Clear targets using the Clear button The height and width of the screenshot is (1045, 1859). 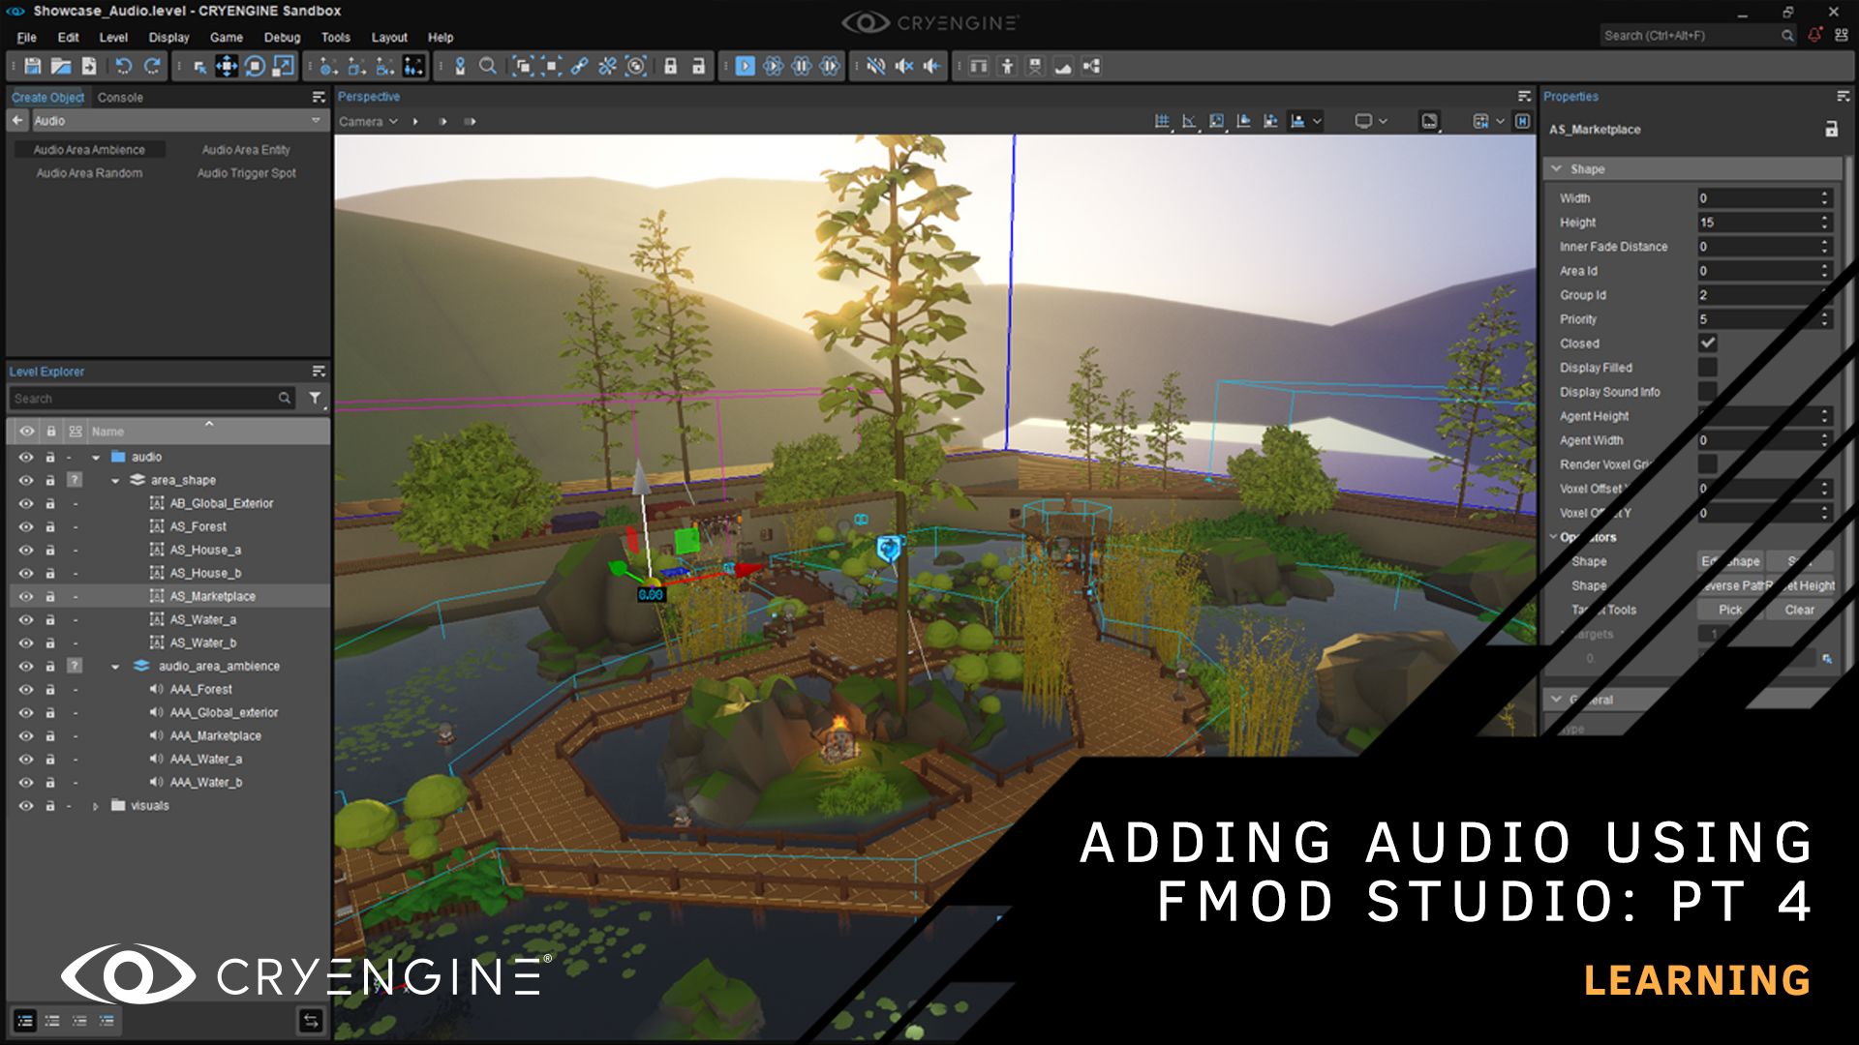click(x=1798, y=610)
